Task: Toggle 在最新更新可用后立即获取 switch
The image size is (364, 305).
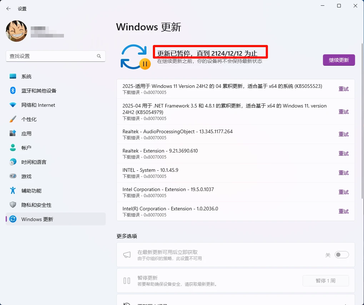Action: tap(341, 255)
